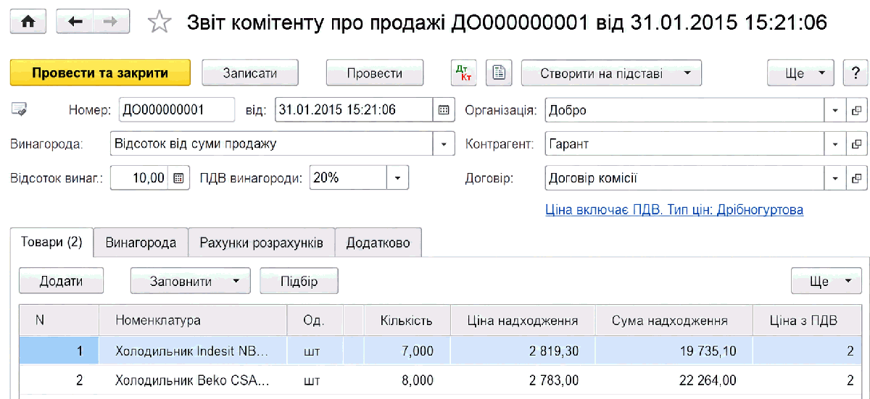
Task: Click the Кількість column header
Action: (x=407, y=320)
